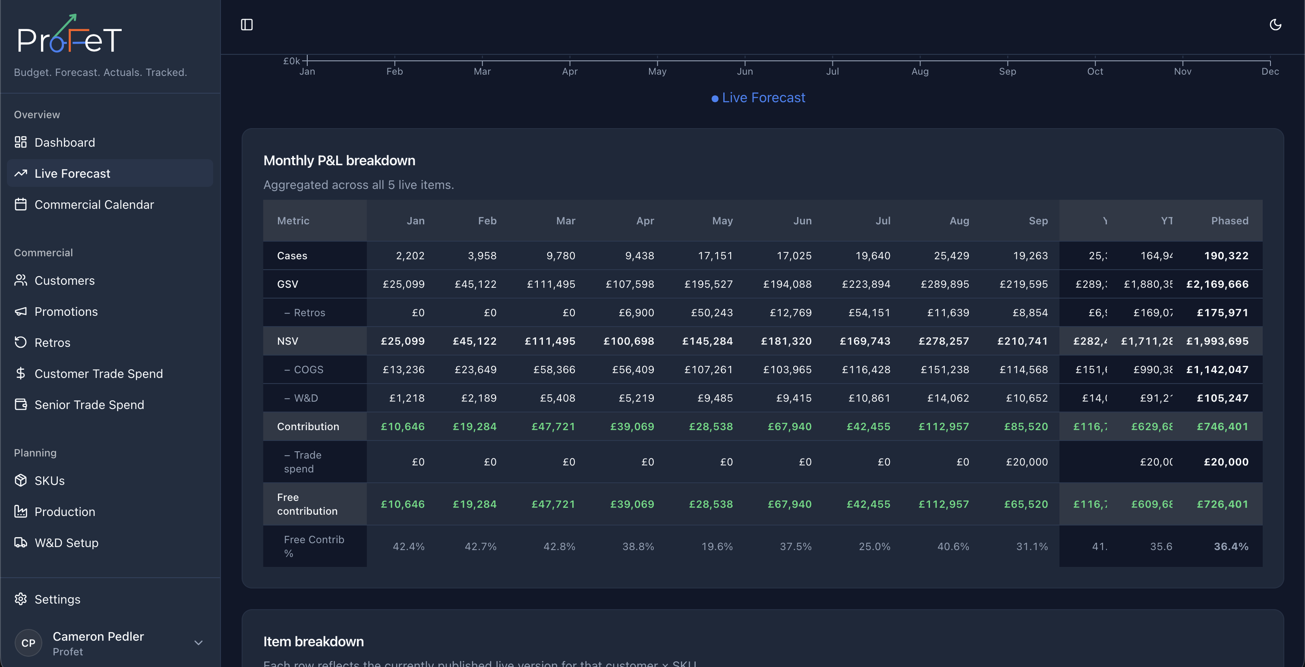Click the Sep trade spend £20,000
The height and width of the screenshot is (667, 1305).
(x=1027, y=461)
